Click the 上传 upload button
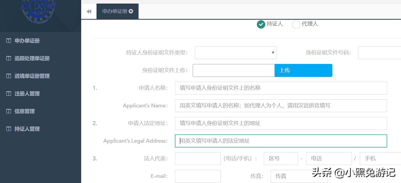The image size is (401, 183). 303,70
